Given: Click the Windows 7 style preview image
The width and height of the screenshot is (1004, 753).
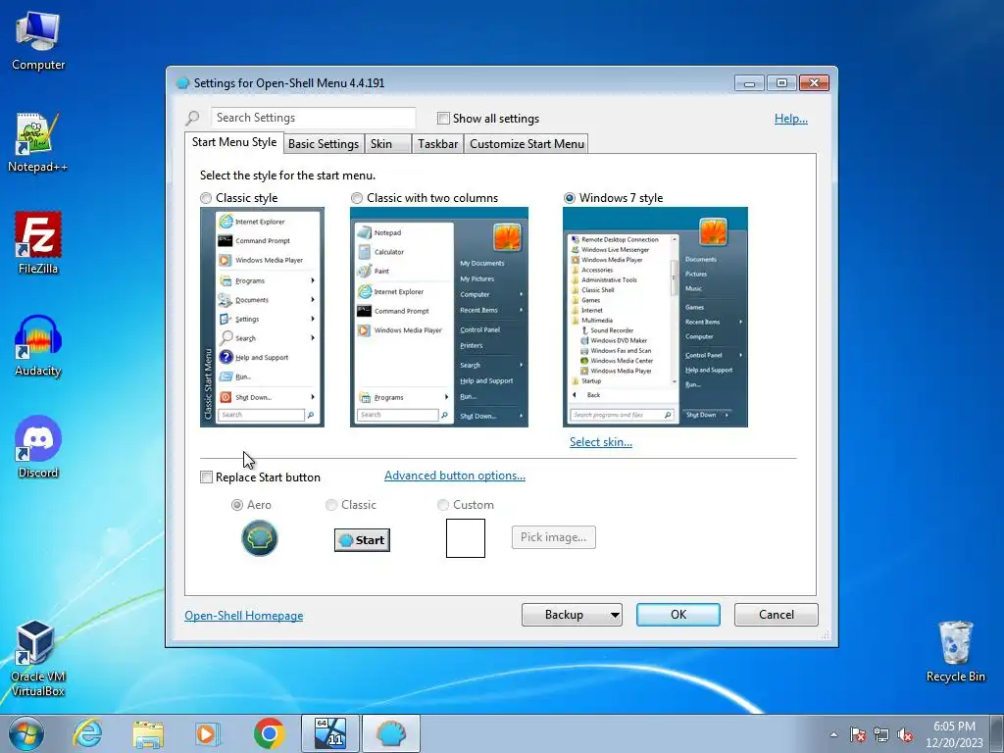Looking at the screenshot, I should [655, 317].
